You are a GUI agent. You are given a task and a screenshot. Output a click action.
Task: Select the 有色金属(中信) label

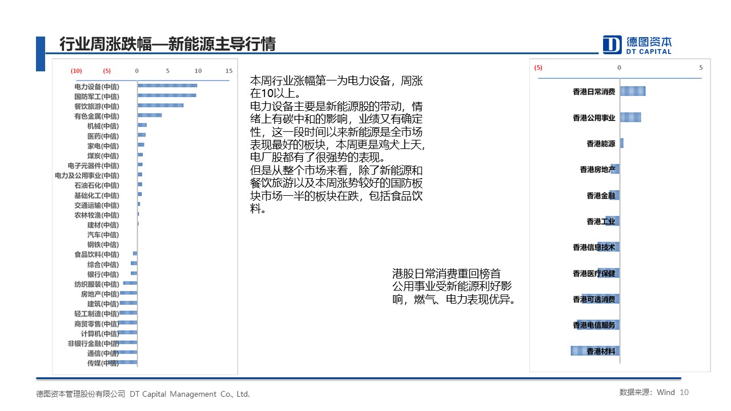[x=97, y=116]
